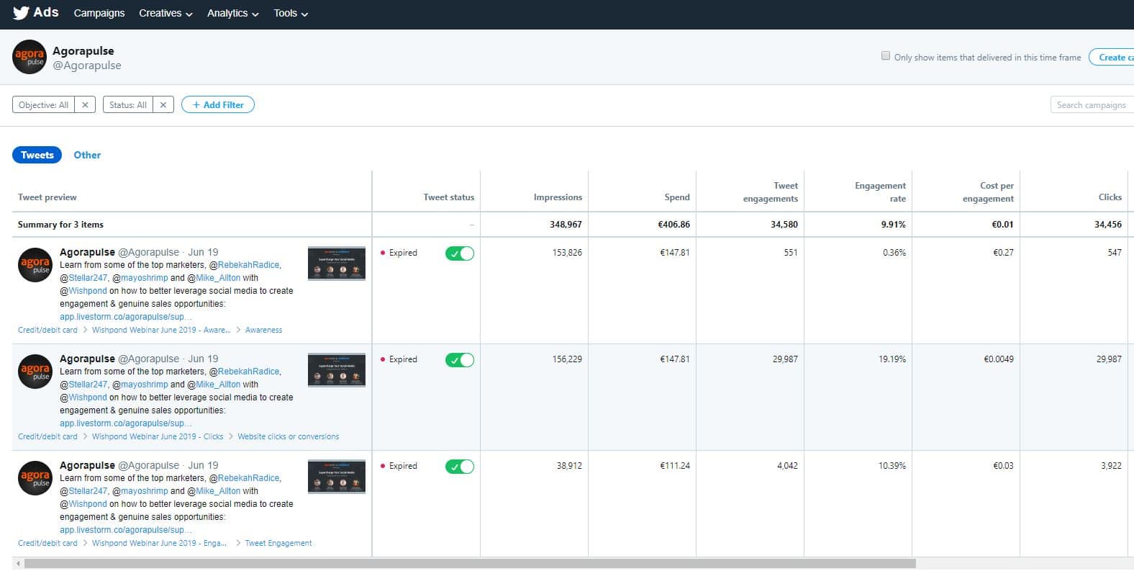Sort by Tweet status column header
1134x584 pixels.
[449, 197]
